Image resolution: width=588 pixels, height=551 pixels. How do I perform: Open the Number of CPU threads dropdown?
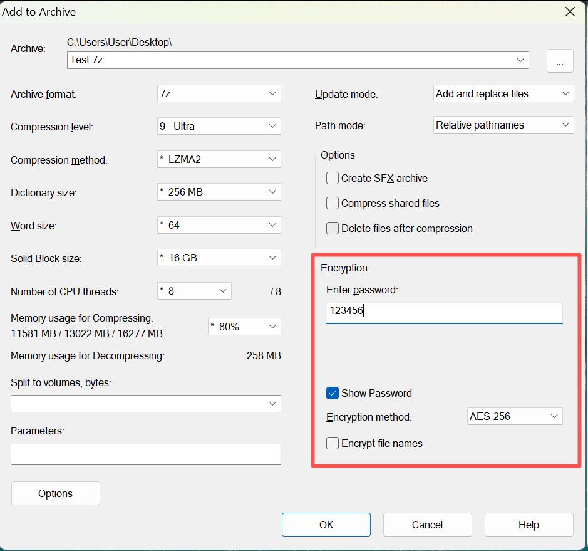coord(194,291)
